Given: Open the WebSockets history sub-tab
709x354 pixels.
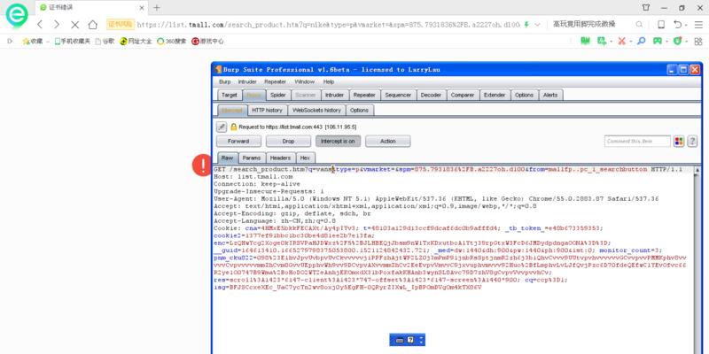Looking at the screenshot, I should tap(317, 110).
